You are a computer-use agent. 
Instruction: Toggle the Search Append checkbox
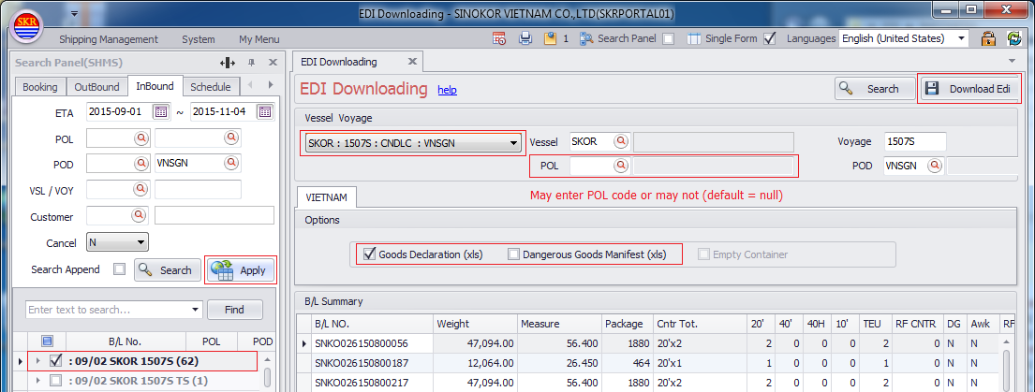point(119,269)
